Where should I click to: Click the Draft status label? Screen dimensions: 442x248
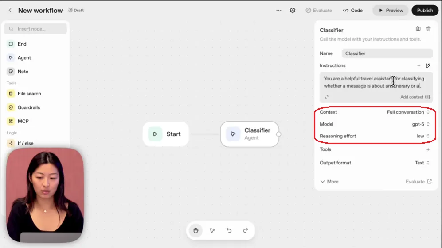(x=76, y=11)
